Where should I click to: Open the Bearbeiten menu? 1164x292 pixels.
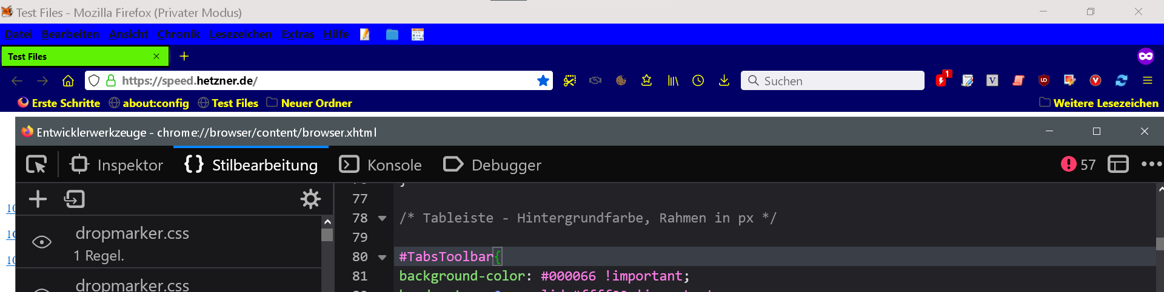tap(70, 34)
